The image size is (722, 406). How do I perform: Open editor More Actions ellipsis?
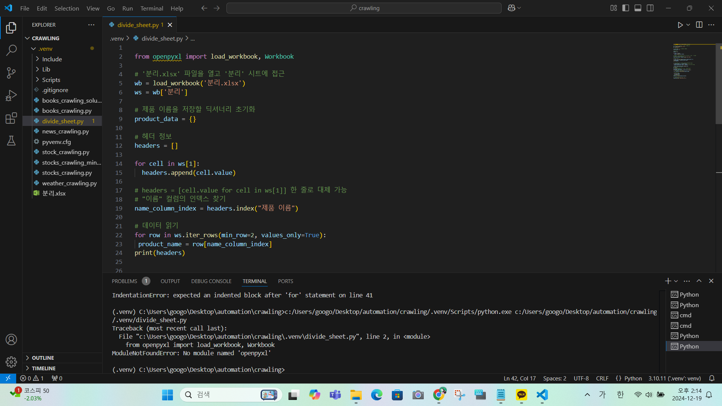(711, 25)
